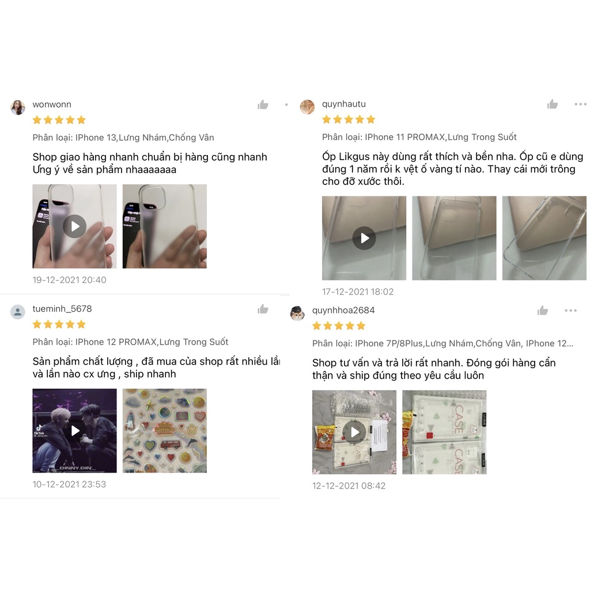View the CASE packaging photo

tap(444, 432)
